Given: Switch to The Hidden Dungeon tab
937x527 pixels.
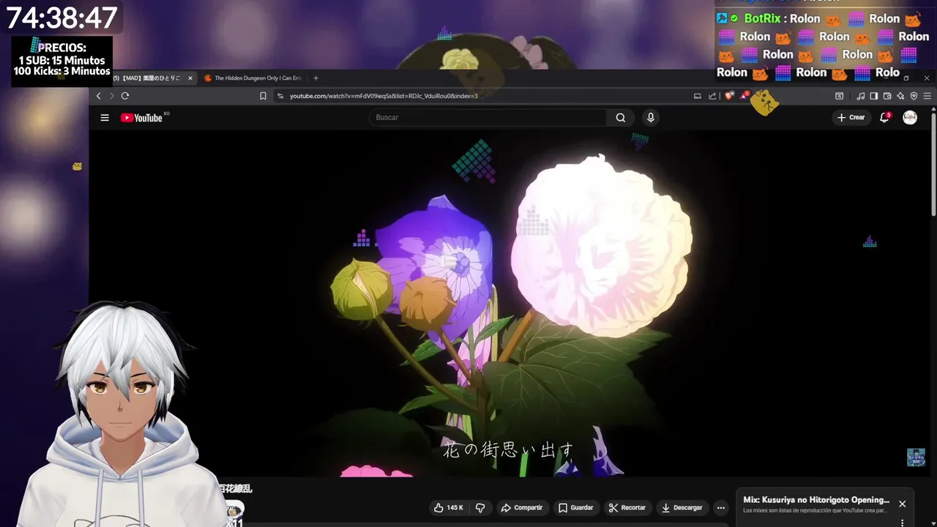Looking at the screenshot, I should 253,78.
